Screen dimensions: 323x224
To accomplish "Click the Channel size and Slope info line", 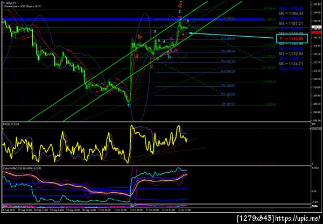I will click(22, 6).
